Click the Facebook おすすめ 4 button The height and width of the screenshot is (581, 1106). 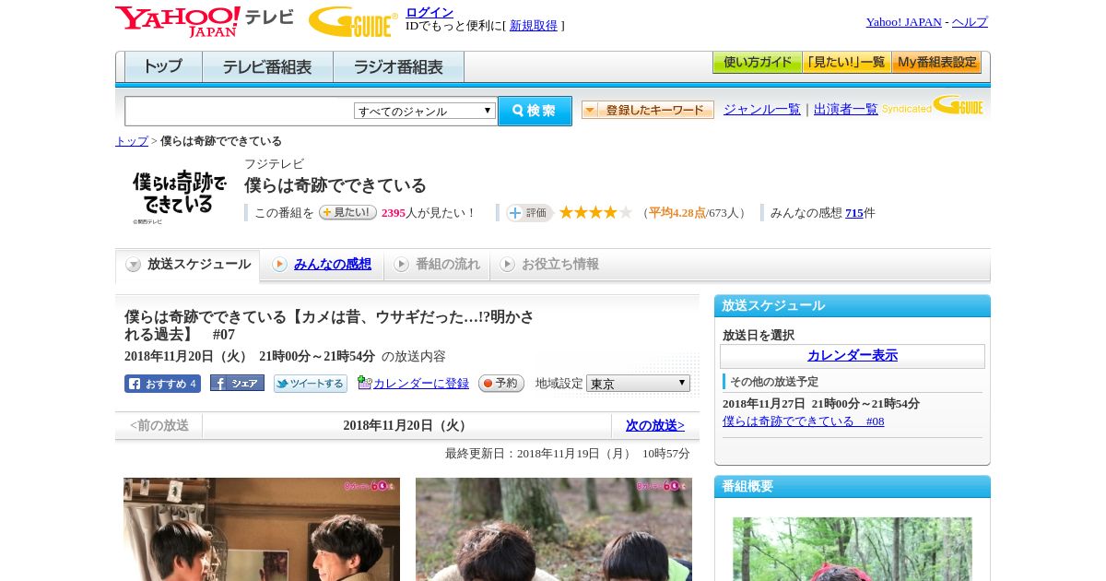pos(162,384)
